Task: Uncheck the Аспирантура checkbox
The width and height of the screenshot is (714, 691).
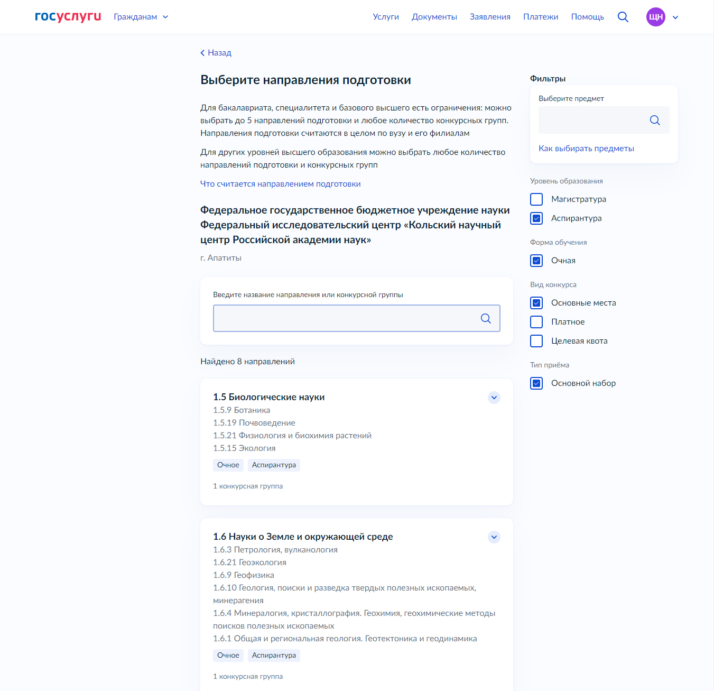Action: tap(536, 218)
